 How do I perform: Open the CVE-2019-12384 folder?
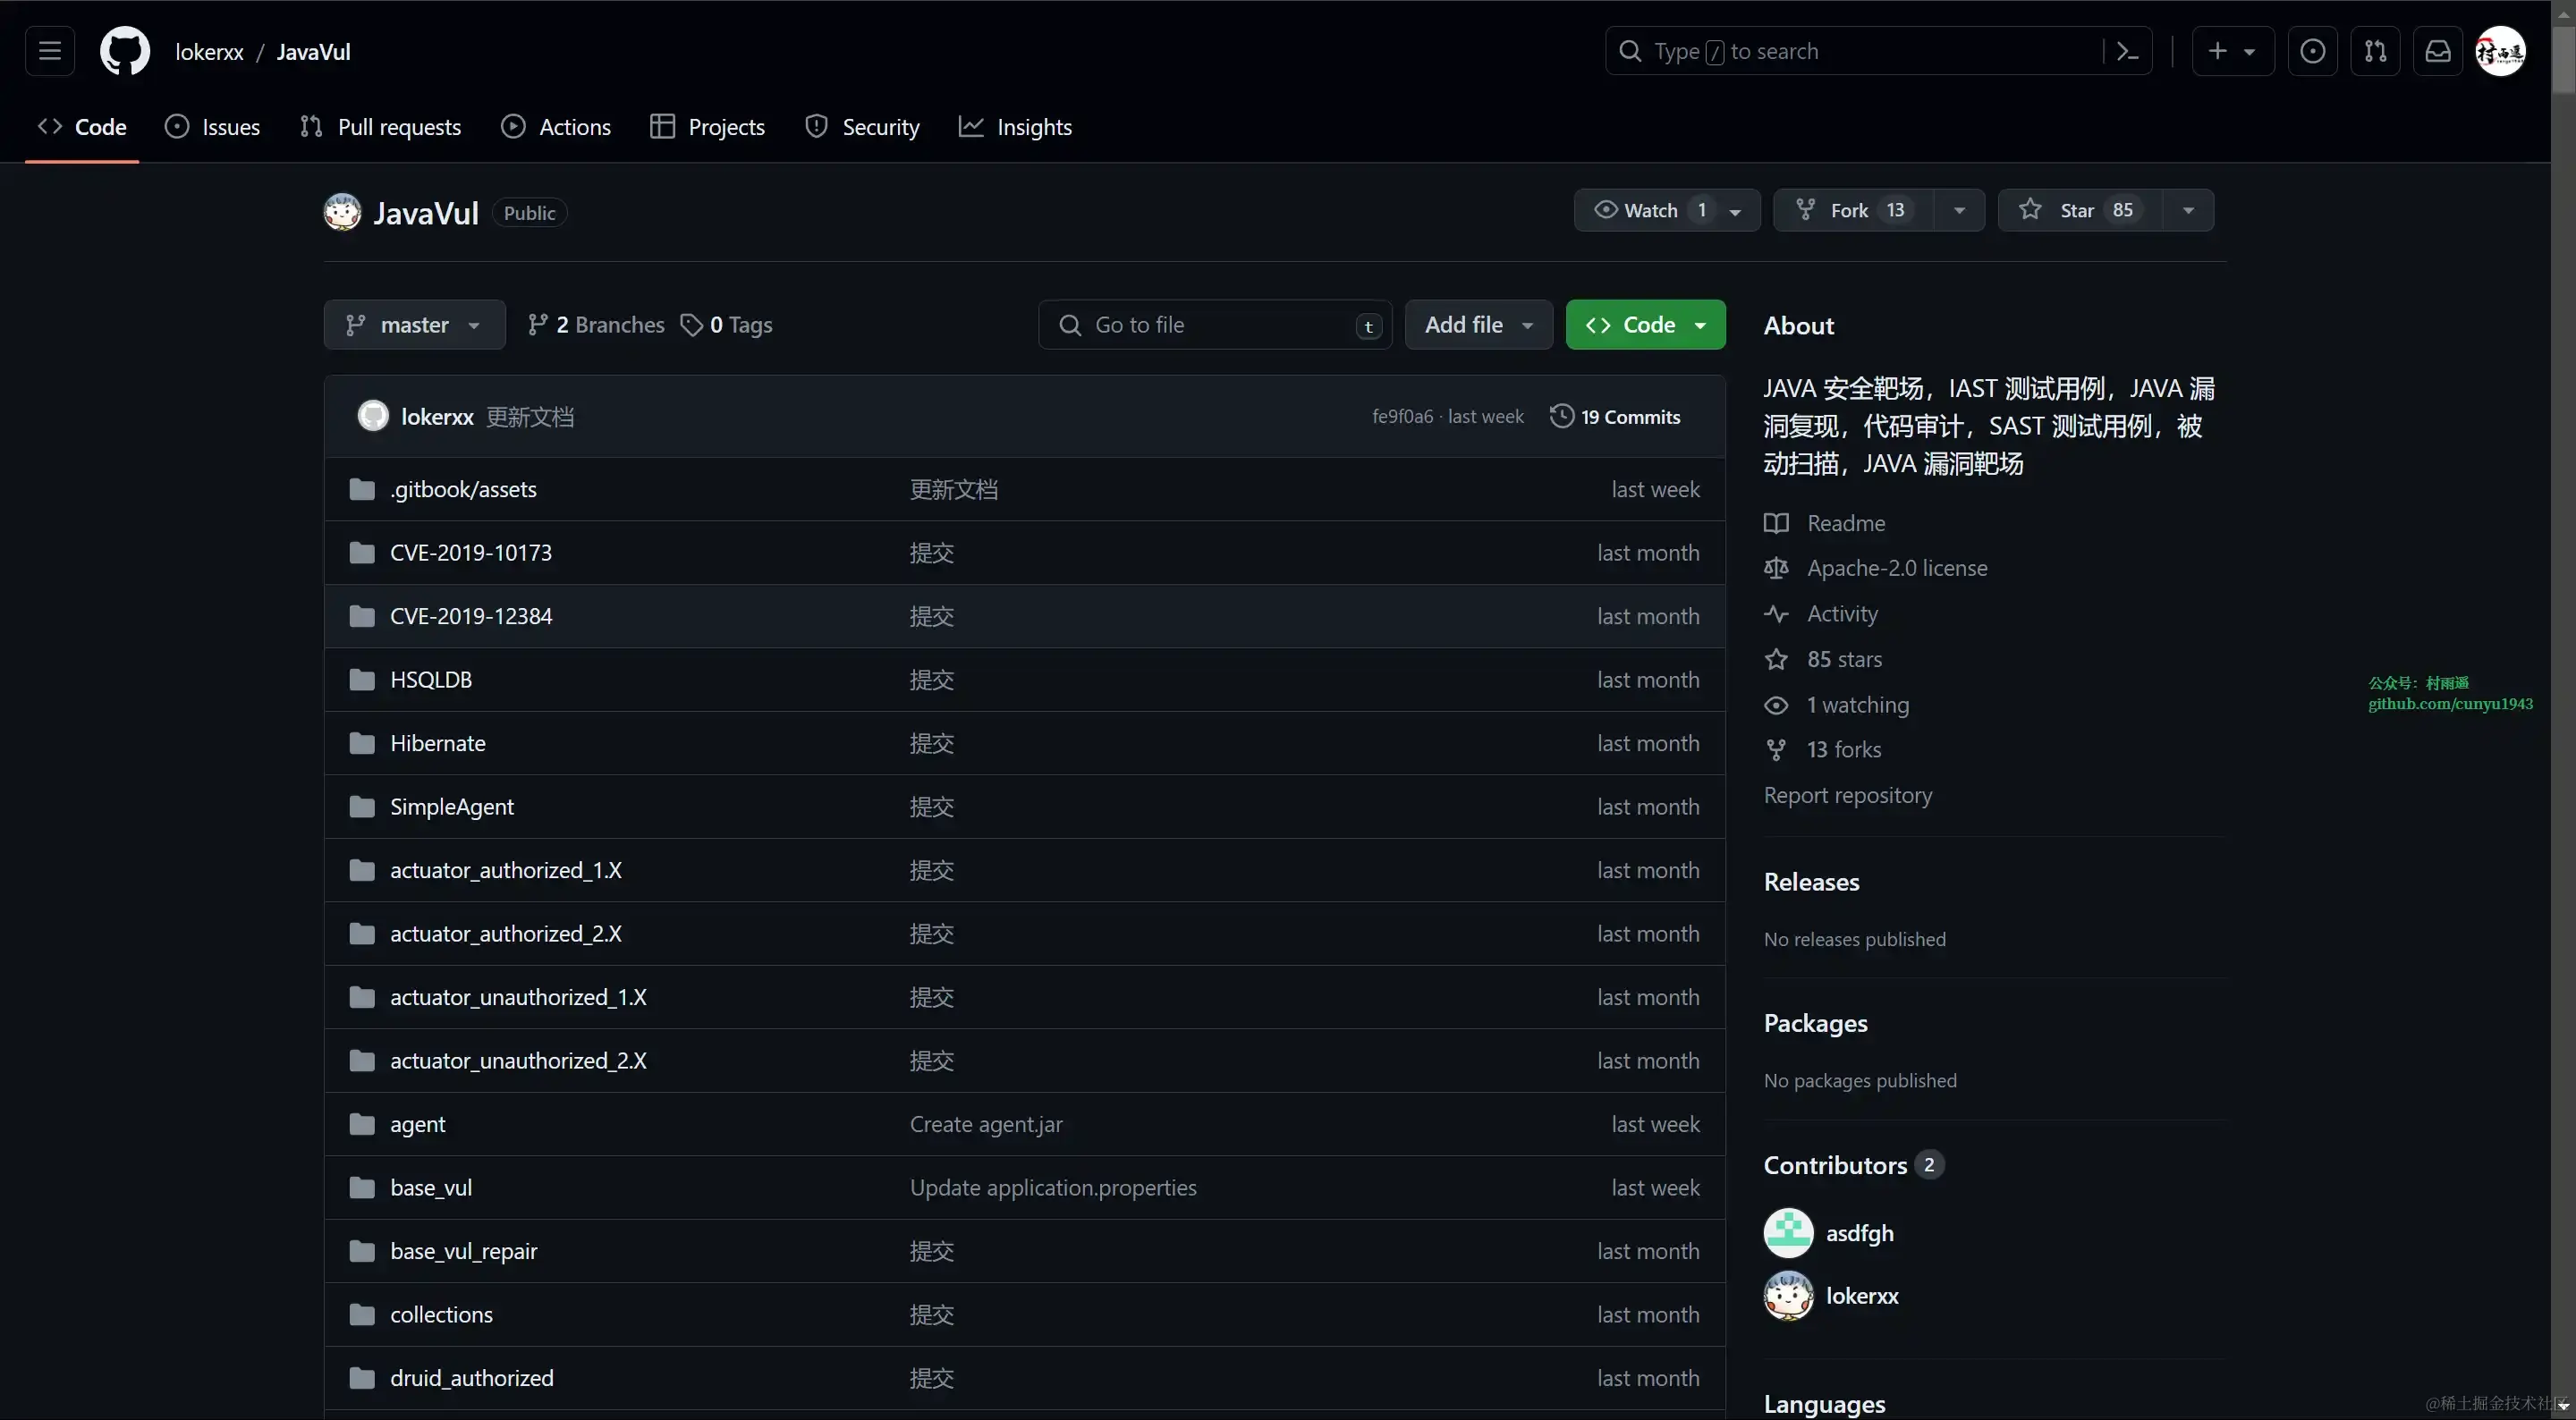471,616
